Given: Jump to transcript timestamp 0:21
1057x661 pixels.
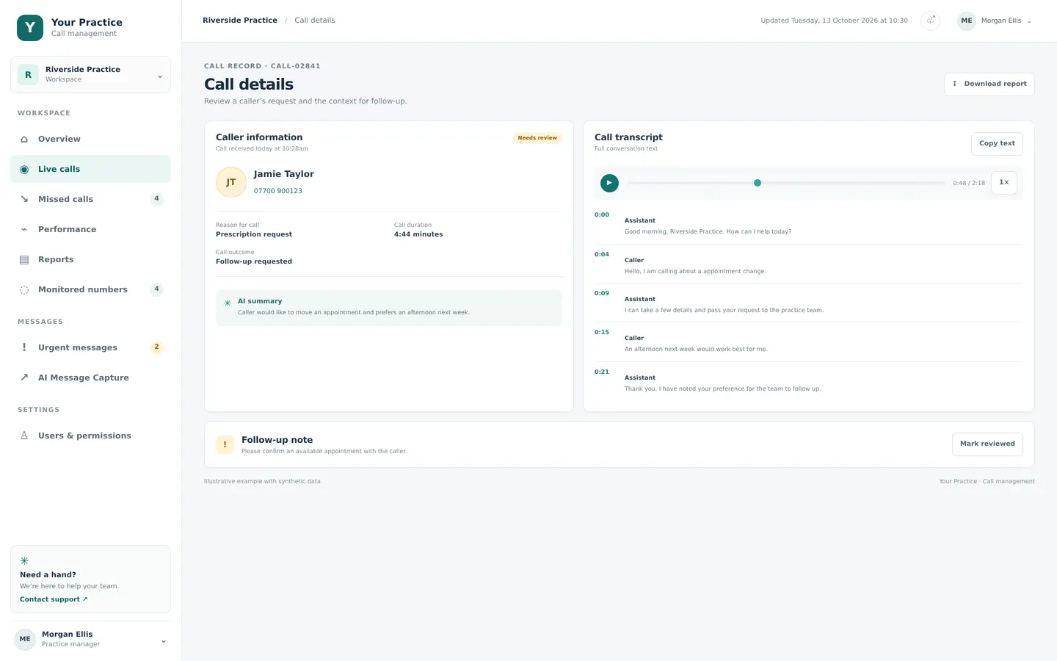Looking at the screenshot, I should 602,372.
